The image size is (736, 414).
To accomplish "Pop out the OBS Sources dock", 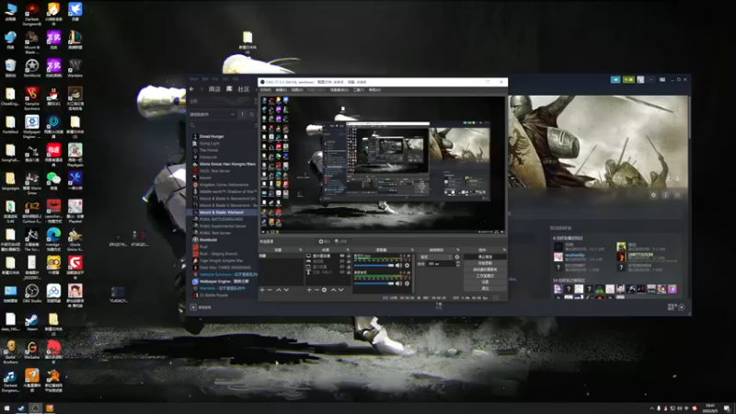I will [348, 249].
